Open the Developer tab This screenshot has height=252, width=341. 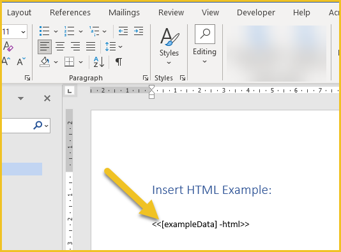(x=256, y=13)
